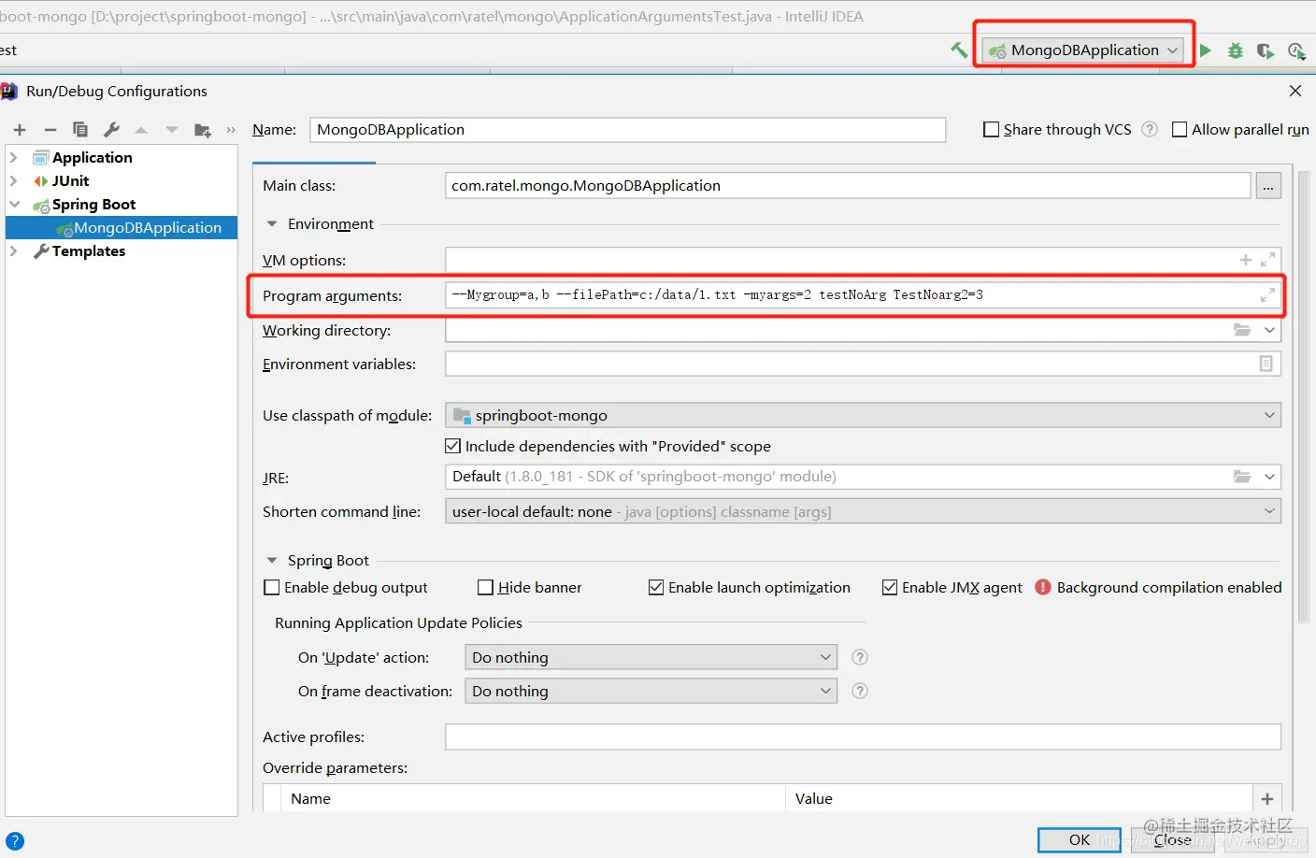Open help for On Update action
The width and height of the screenshot is (1316, 858).
[860, 657]
